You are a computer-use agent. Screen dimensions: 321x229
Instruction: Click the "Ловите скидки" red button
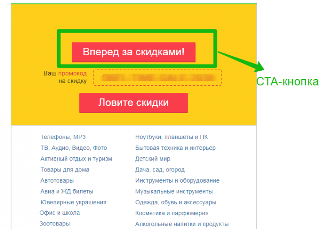point(133,103)
